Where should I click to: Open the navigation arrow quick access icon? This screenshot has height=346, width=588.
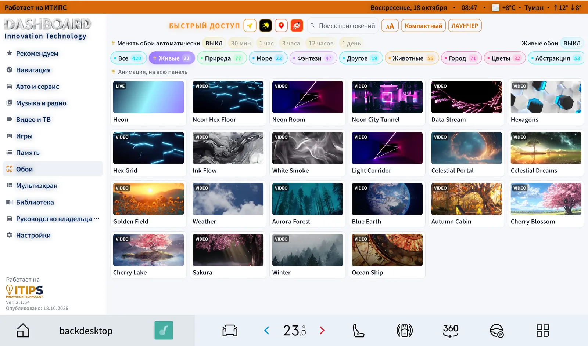[x=250, y=26]
